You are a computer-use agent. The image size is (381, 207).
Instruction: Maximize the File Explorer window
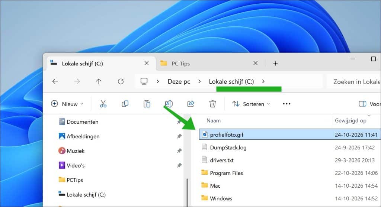(x=374, y=59)
